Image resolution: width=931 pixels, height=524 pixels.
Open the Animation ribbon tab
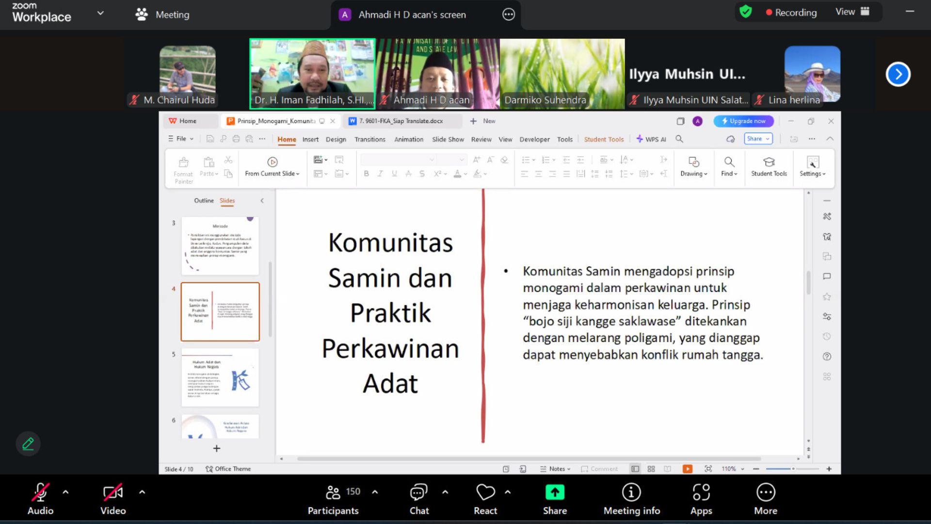(x=408, y=139)
